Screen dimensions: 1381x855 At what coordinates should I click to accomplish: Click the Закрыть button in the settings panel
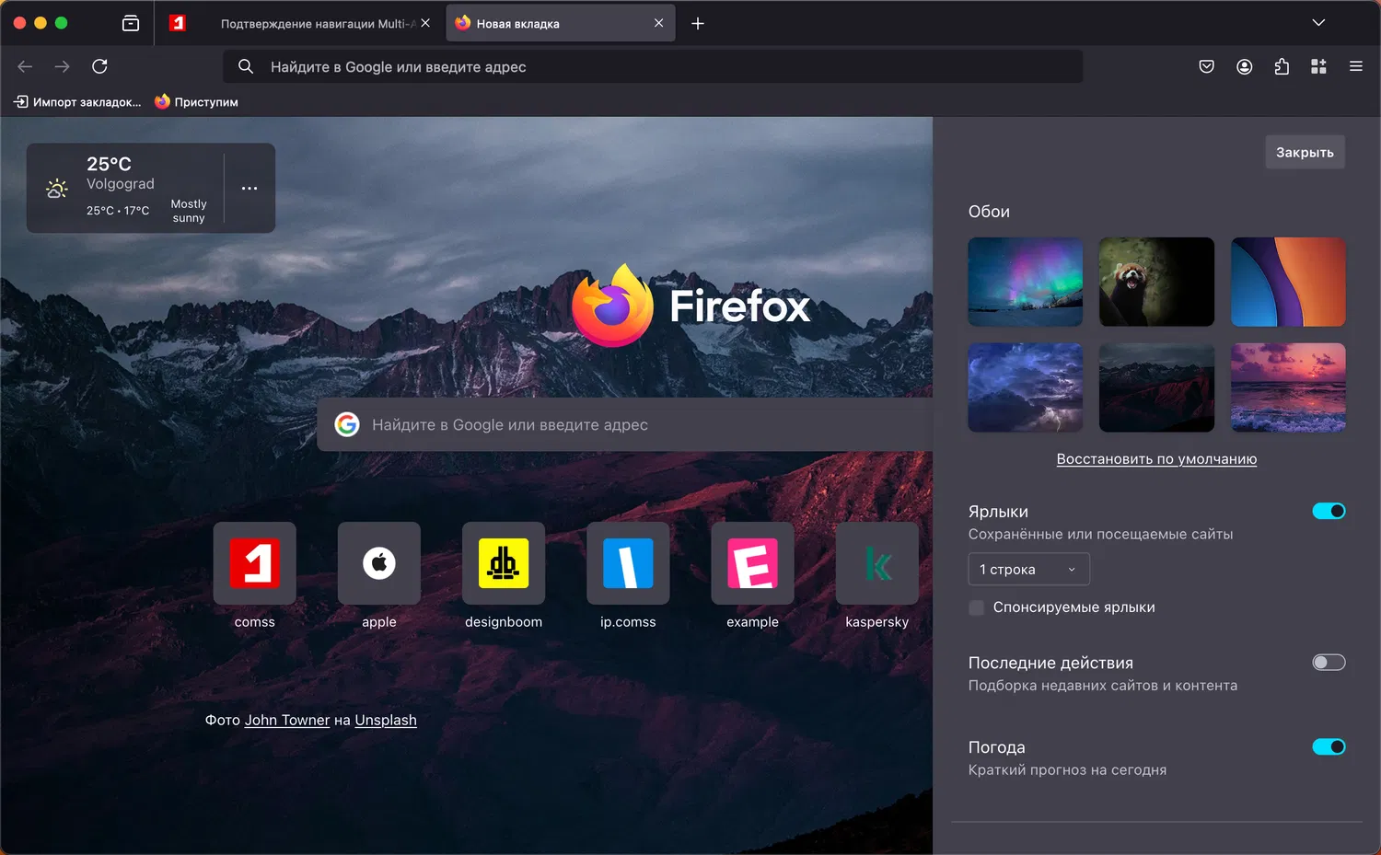[1305, 152]
